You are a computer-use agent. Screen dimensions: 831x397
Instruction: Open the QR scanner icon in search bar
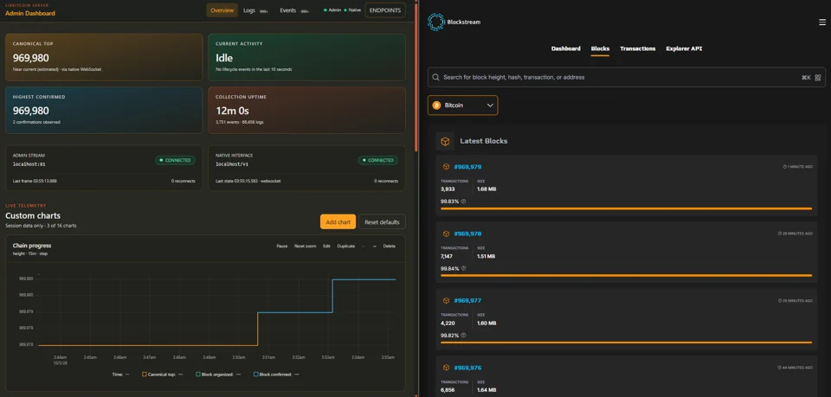[818, 77]
